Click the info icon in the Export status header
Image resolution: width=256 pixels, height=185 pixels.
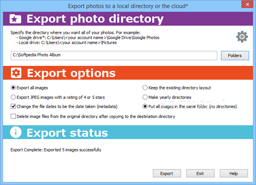[x=16, y=132]
